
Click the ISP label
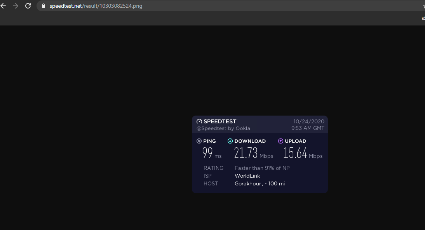[x=207, y=176]
